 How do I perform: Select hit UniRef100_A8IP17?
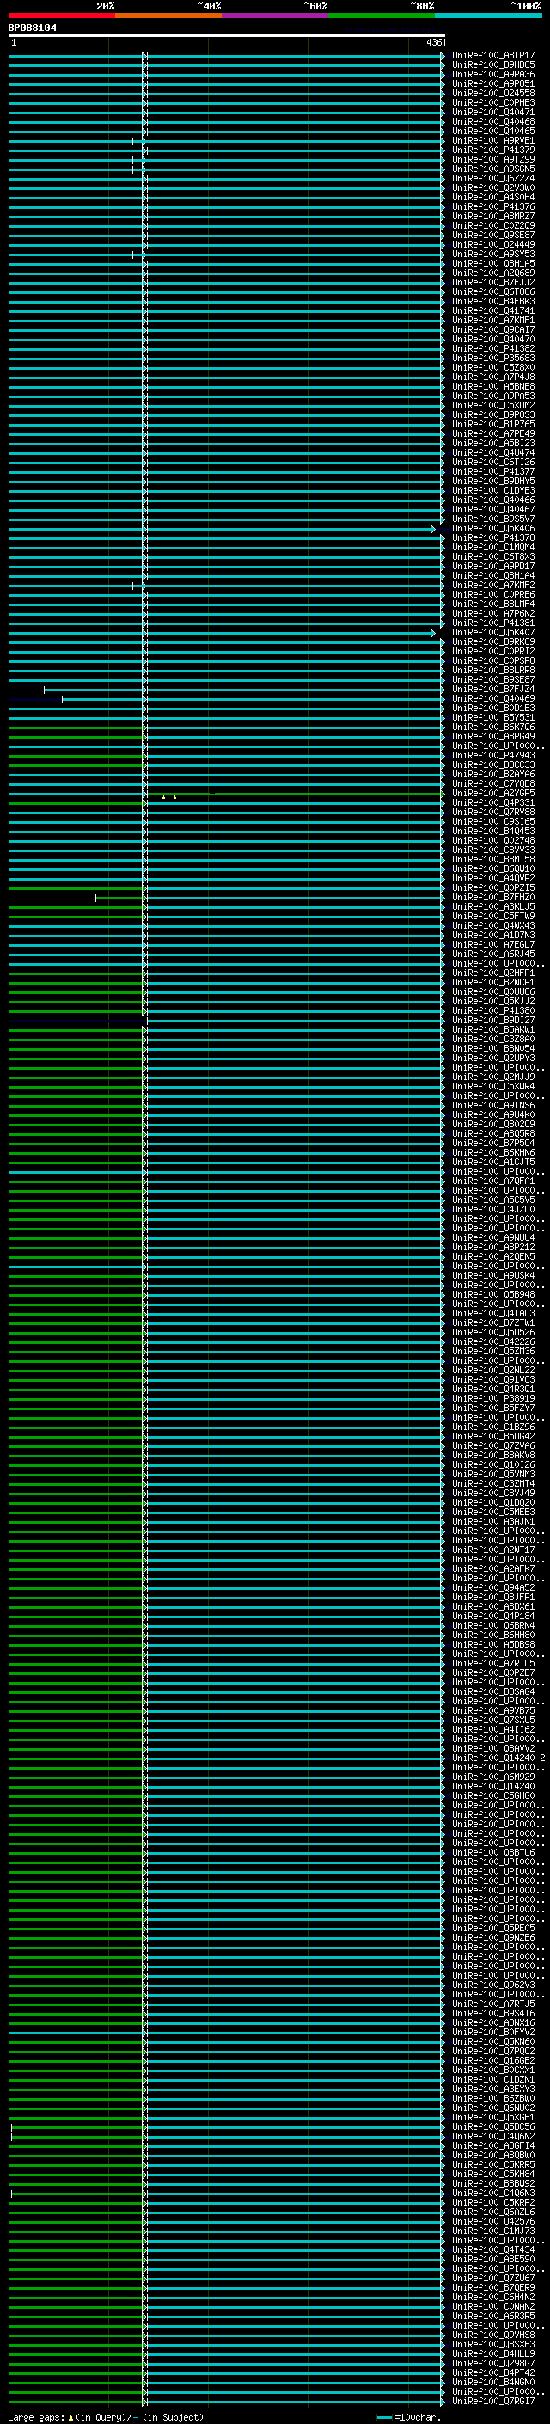pos(492,56)
